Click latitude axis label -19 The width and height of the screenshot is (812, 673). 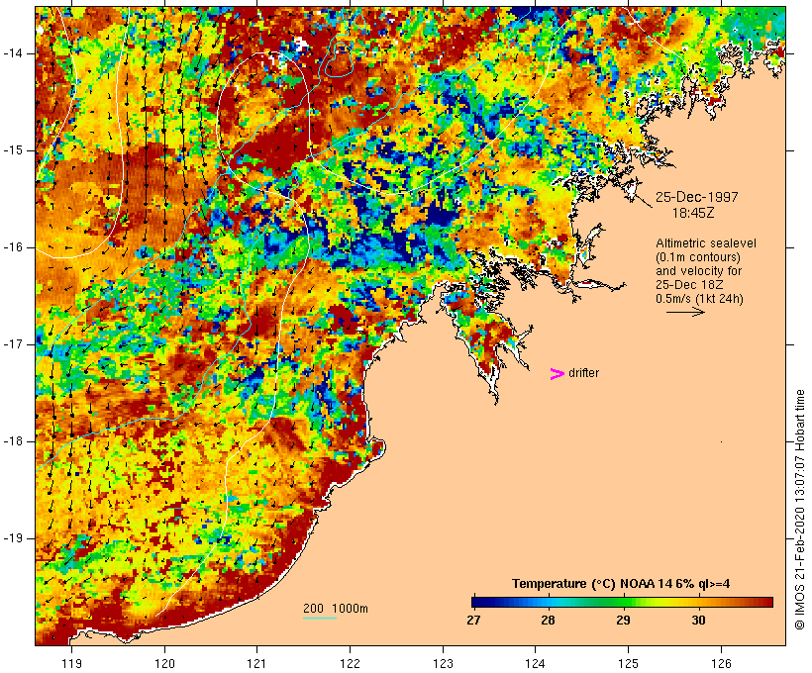coord(13,538)
